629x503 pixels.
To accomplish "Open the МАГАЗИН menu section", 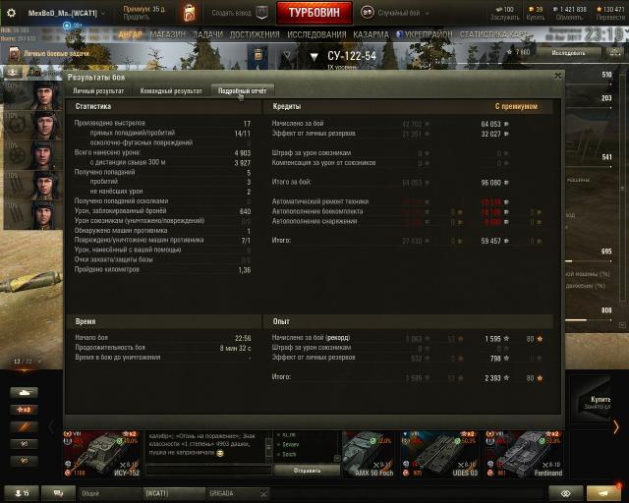I will click(x=167, y=35).
